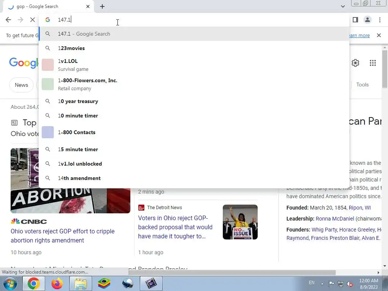Choose the 1v1.LOL Survival game suggestion
The image size is (388, 291).
point(194,65)
